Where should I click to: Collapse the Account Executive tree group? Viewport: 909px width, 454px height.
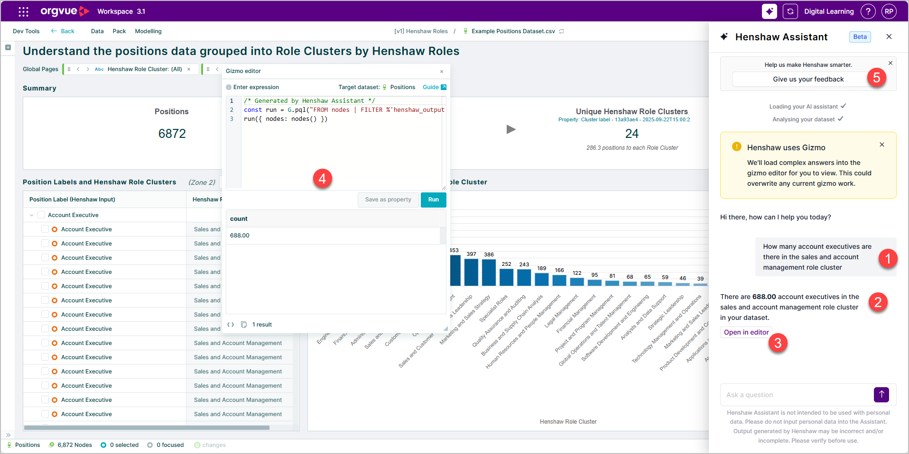(x=32, y=215)
